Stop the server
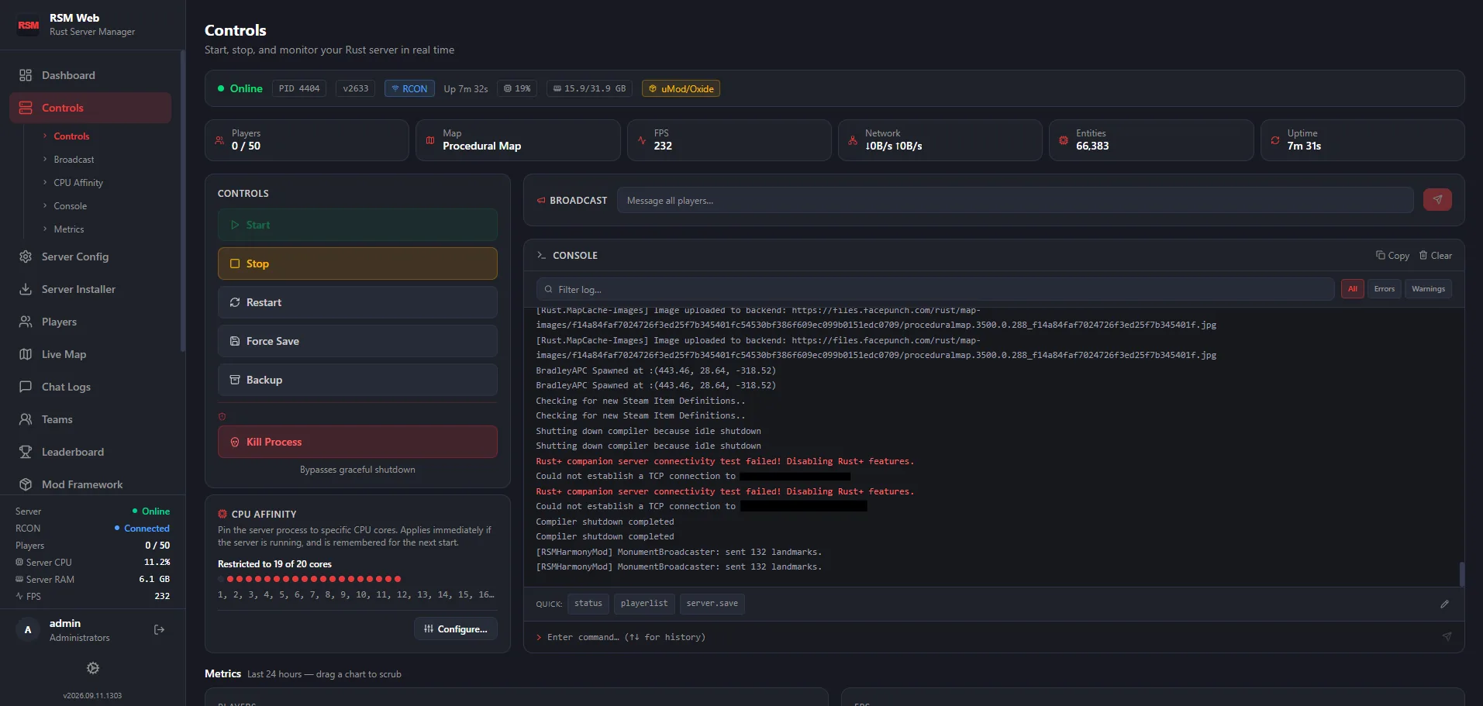The width and height of the screenshot is (1483, 706). tap(357, 263)
